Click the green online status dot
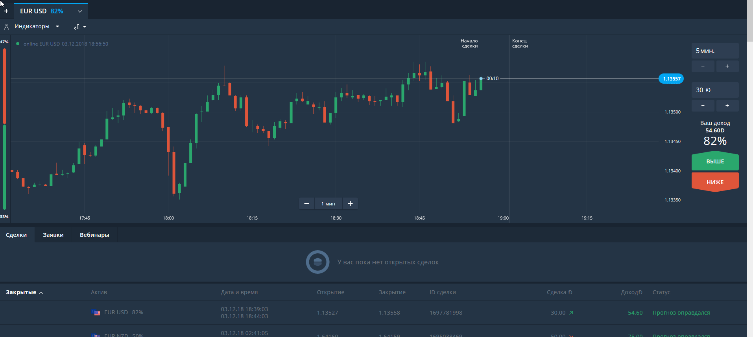Viewport: 753px width, 337px height. [18, 44]
